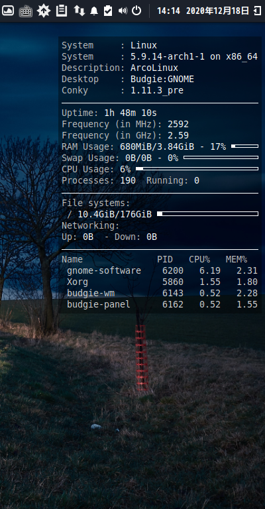Viewport: 265px width, 509px height.
Task: Show notifications using the bell icon
Action: click(94, 11)
